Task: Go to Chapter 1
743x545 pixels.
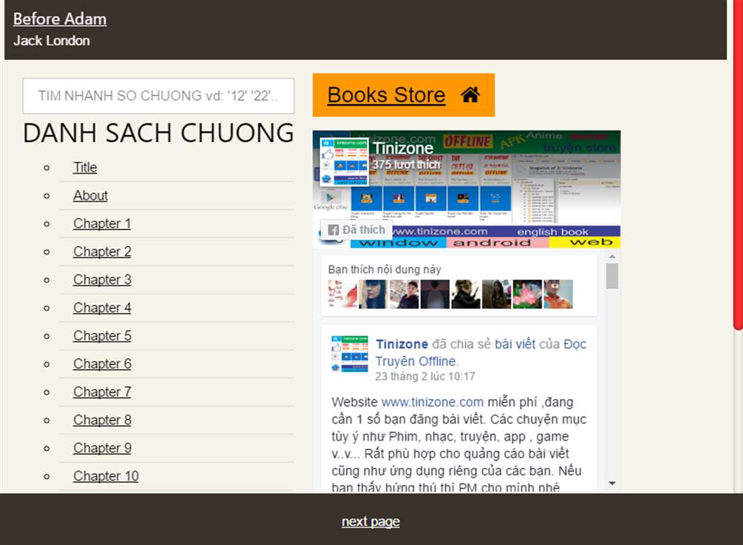Action: click(102, 223)
